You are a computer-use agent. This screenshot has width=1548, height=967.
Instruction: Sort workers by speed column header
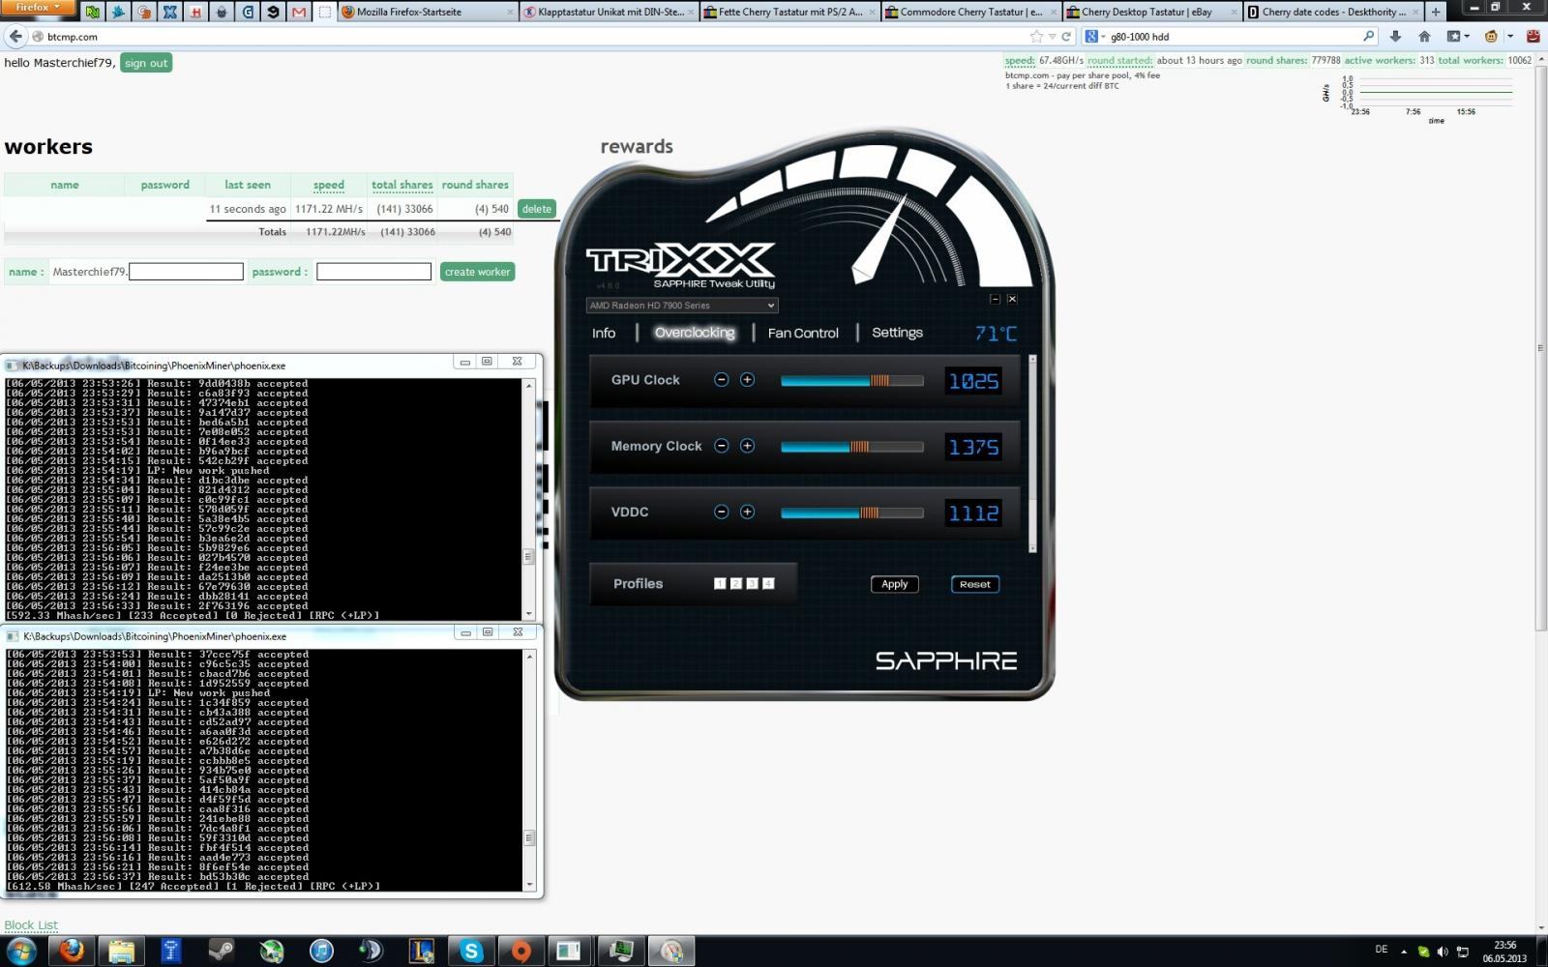(x=328, y=185)
